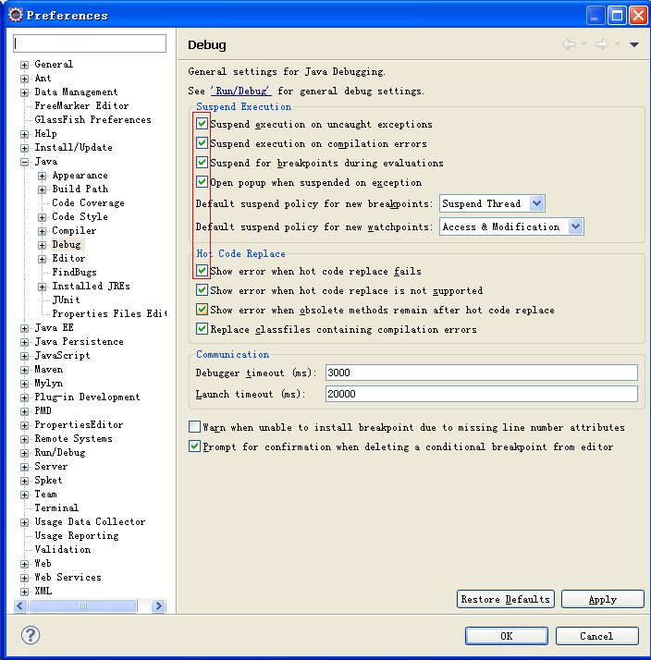651x660 pixels.
Task: Expand the Build Path node
Action: click(43, 189)
